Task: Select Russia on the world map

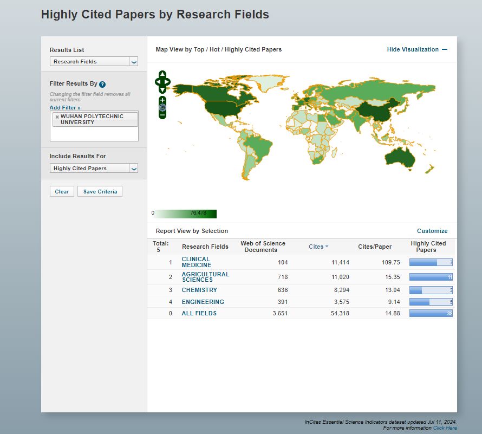Action: [x=369, y=90]
